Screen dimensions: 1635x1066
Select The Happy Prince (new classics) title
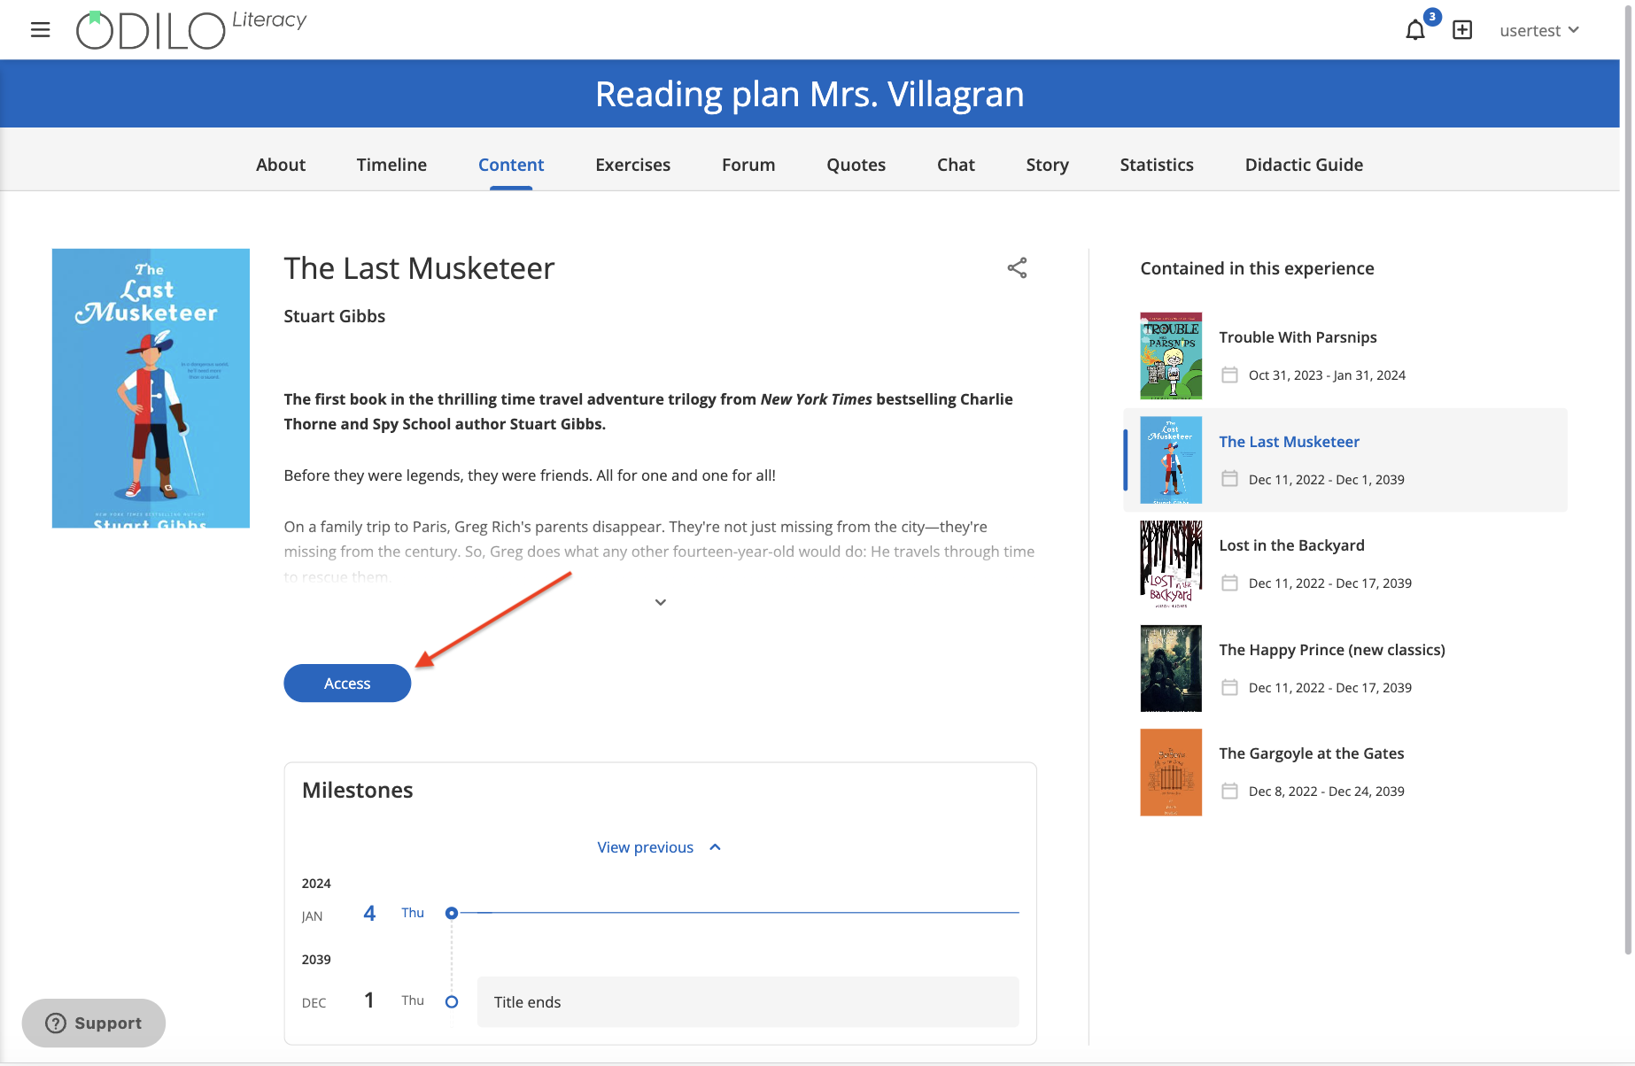tap(1332, 650)
